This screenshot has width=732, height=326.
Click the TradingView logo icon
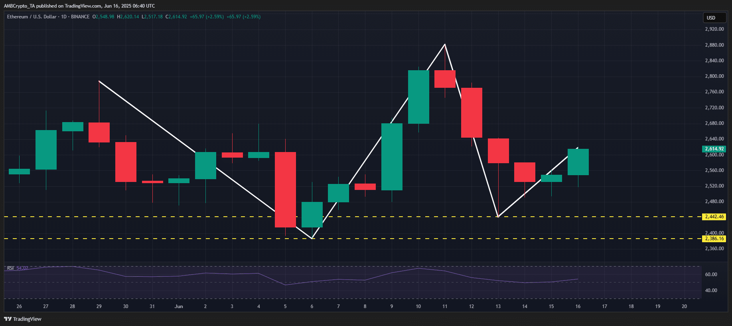[x=8, y=319]
